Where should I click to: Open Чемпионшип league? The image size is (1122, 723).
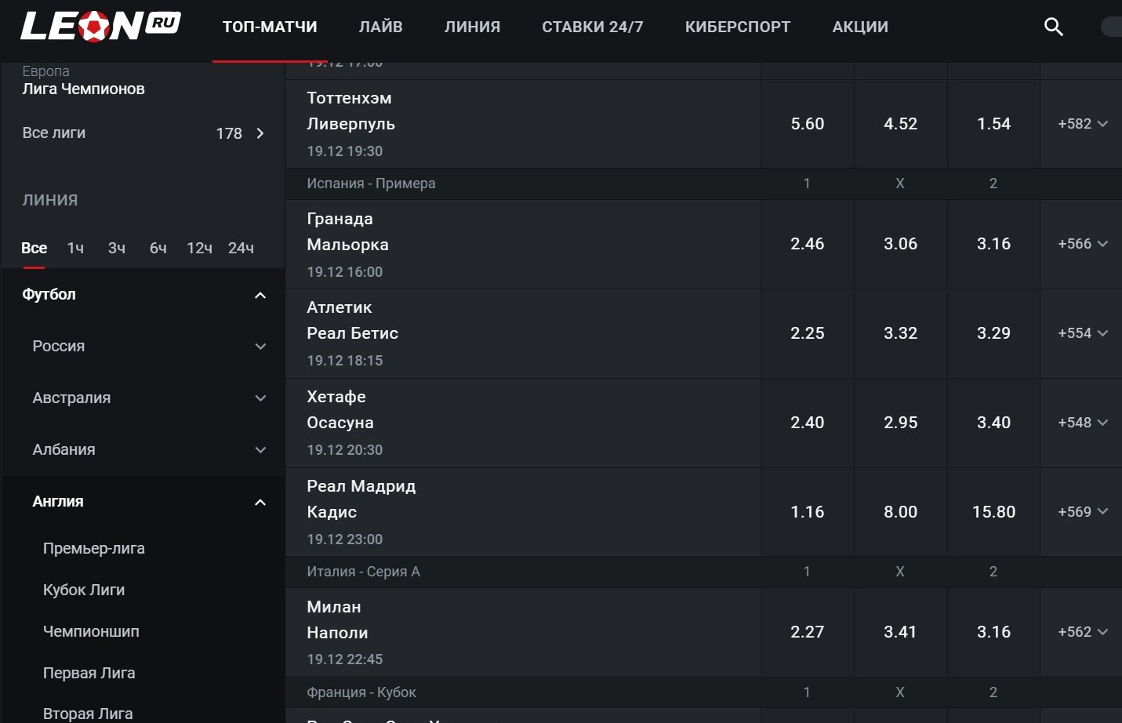click(x=91, y=631)
